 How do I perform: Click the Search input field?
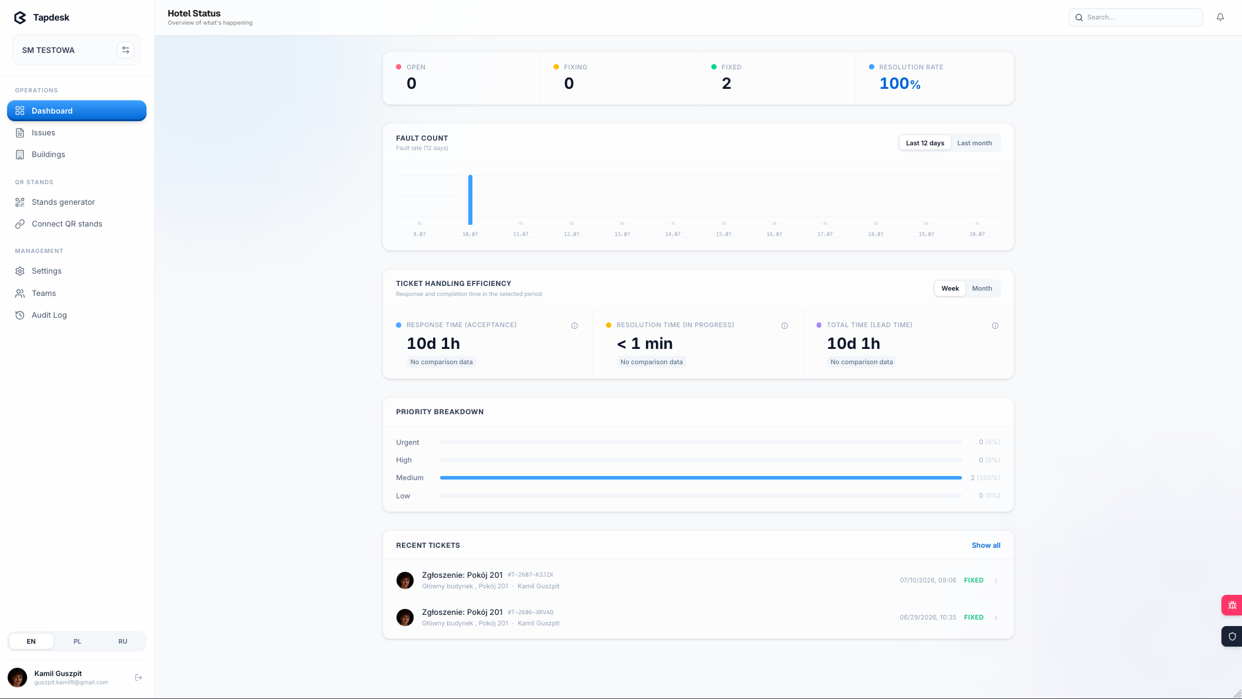point(1136,17)
